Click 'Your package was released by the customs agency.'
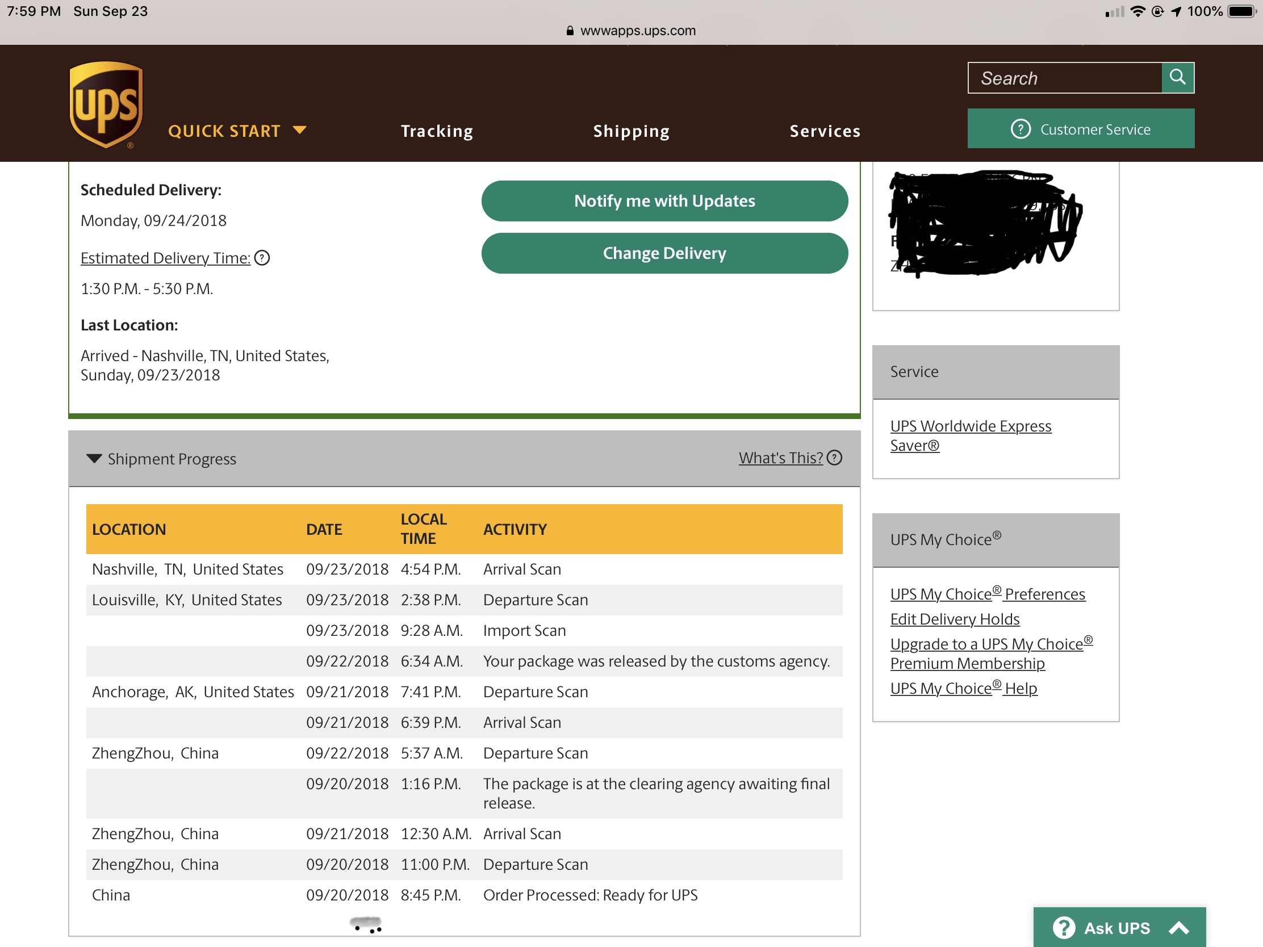 click(656, 661)
